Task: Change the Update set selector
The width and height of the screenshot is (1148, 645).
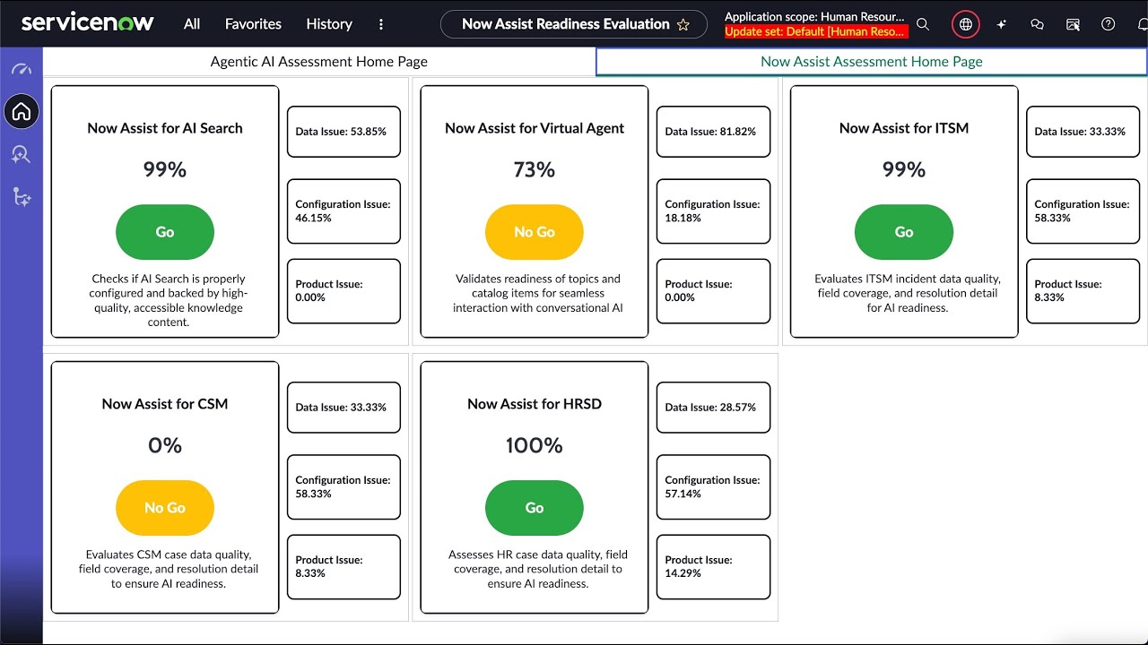Action: pyautogui.click(x=815, y=31)
